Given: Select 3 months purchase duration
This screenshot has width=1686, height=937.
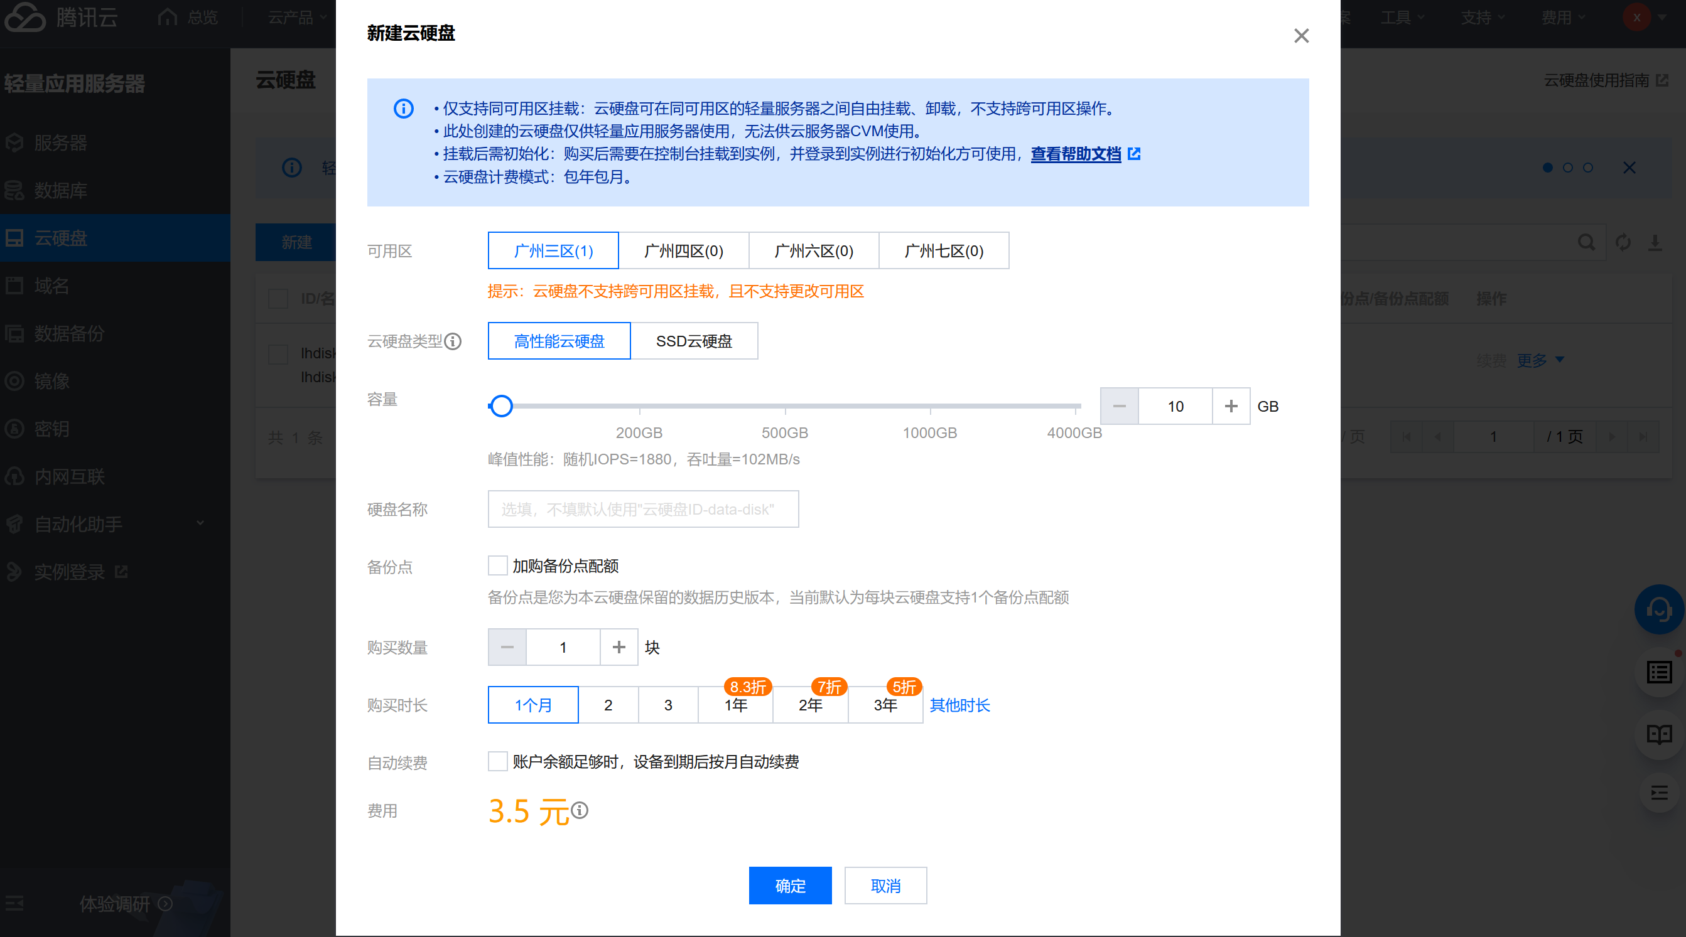Looking at the screenshot, I should [668, 705].
